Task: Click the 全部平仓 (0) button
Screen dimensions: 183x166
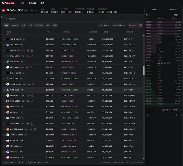Action: point(166,110)
